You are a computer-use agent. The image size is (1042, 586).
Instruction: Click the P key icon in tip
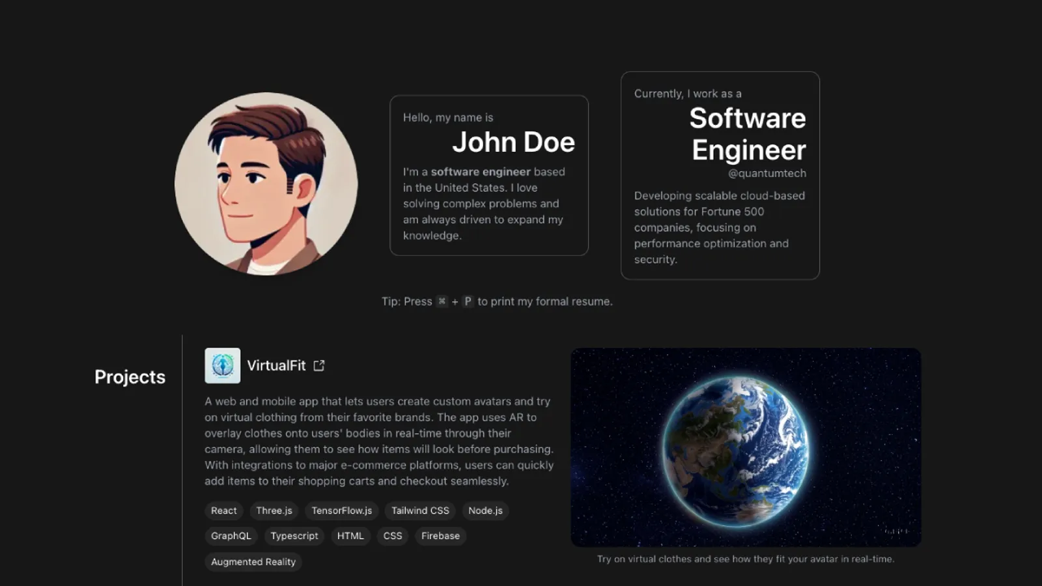468,301
